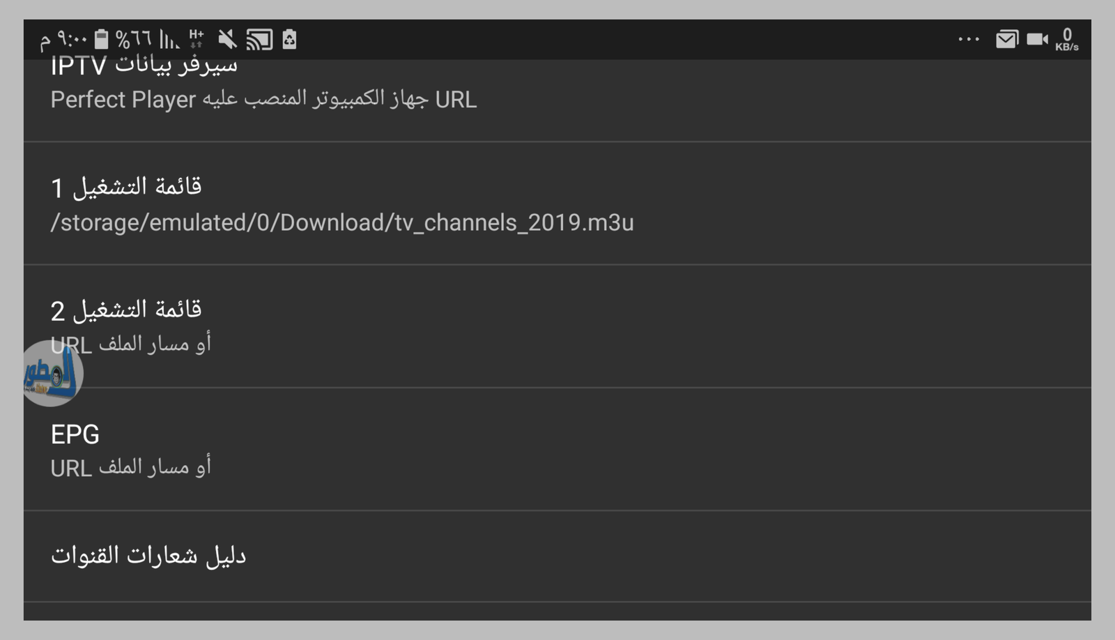This screenshot has width=1115, height=640.
Task: Open the قائمة التشغيل 1 playlist setting
Action: tap(126, 187)
